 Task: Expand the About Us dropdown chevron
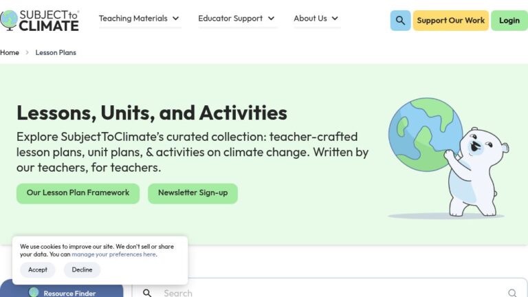[335, 19]
